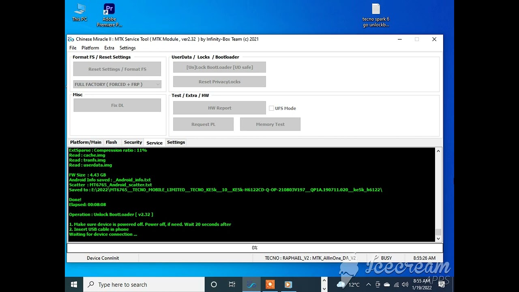Open notification center icon

click(x=442, y=285)
